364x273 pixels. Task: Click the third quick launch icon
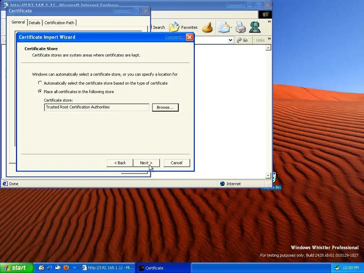point(58,268)
